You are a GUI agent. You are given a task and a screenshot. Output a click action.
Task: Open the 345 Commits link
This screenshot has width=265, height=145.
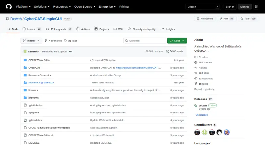[175, 51]
